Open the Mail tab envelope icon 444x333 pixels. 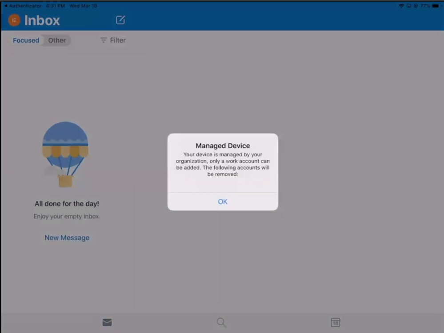[x=107, y=322]
